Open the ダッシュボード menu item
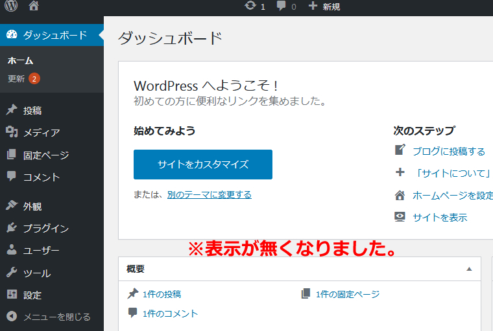Screen dimensions: 493x331 click(x=52, y=35)
